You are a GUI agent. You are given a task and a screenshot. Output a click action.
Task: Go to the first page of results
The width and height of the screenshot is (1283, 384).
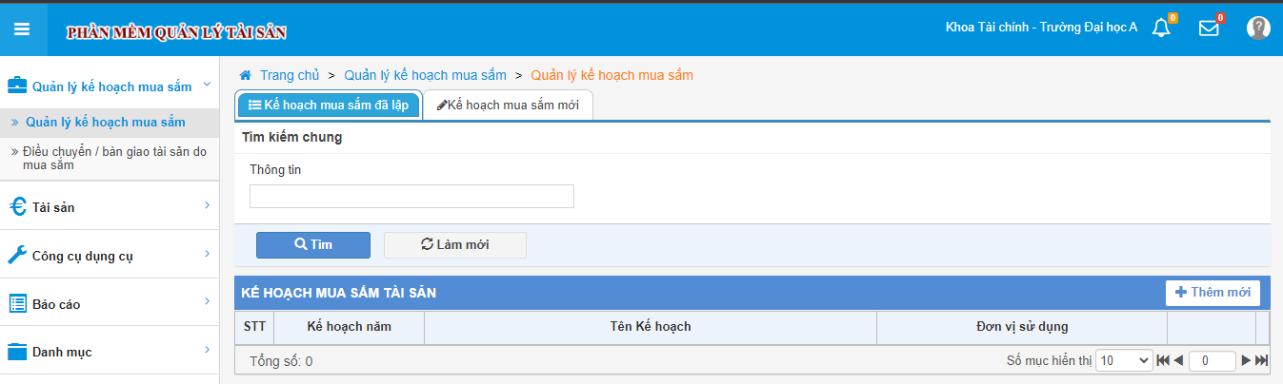[x=1163, y=361]
